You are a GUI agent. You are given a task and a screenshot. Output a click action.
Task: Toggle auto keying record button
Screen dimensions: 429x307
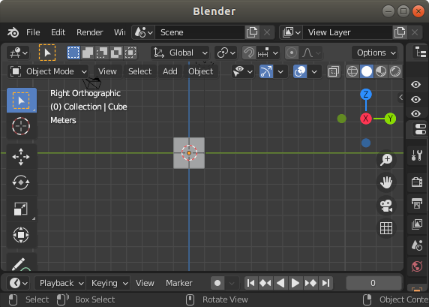[x=217, y=283]
